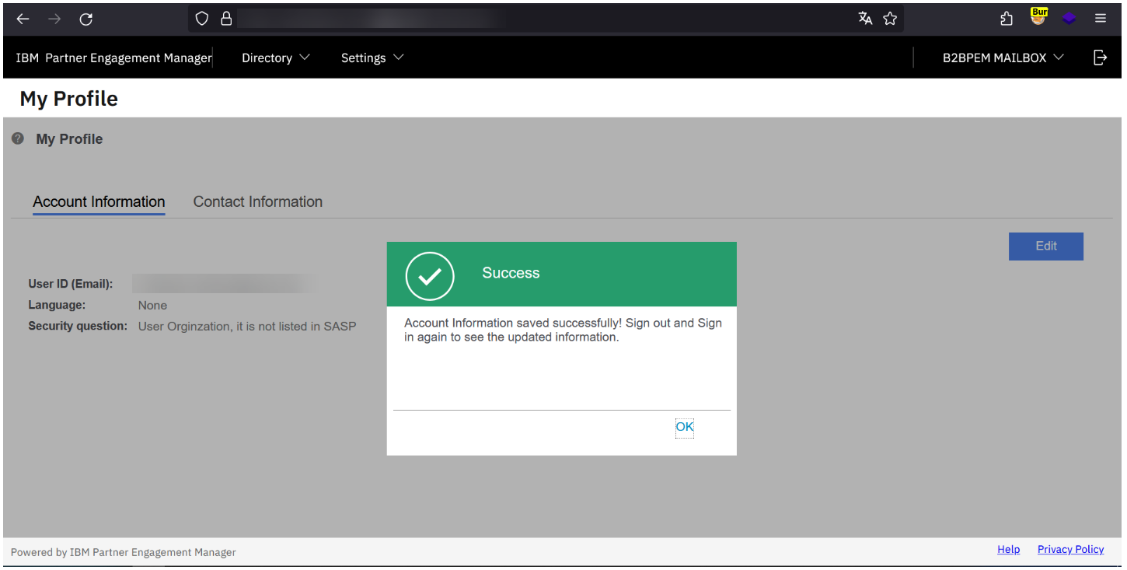
Task: Bookmark this page with star icon
Action: coord(890,19)
